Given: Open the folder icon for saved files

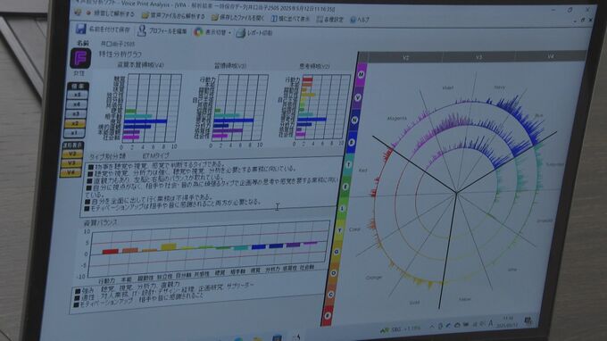Looking at the screenshot, I should [x=215, y=18].
